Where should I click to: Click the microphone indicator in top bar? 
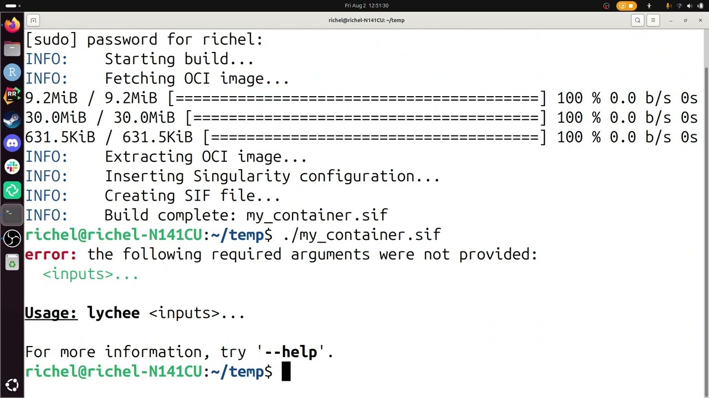(x=669, y=6)
